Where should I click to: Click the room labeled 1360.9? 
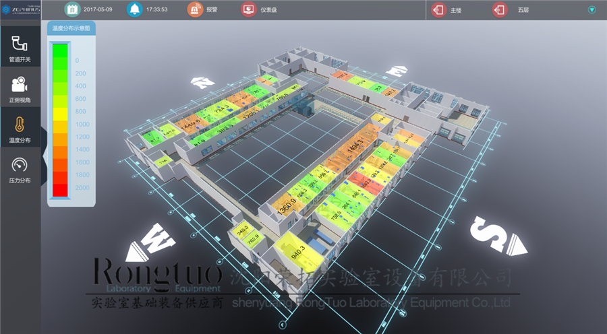286,208
